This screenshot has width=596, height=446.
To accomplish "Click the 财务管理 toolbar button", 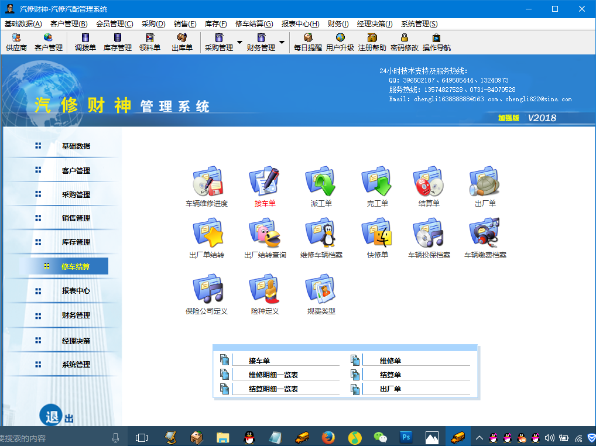I will pos(261,42).
